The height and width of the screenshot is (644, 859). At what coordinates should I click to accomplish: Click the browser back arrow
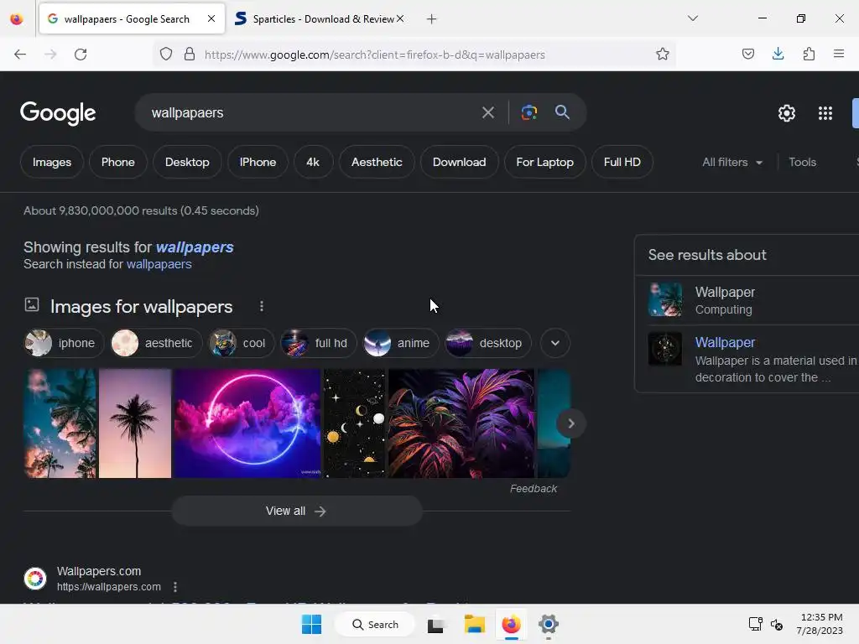pos(20,55)
